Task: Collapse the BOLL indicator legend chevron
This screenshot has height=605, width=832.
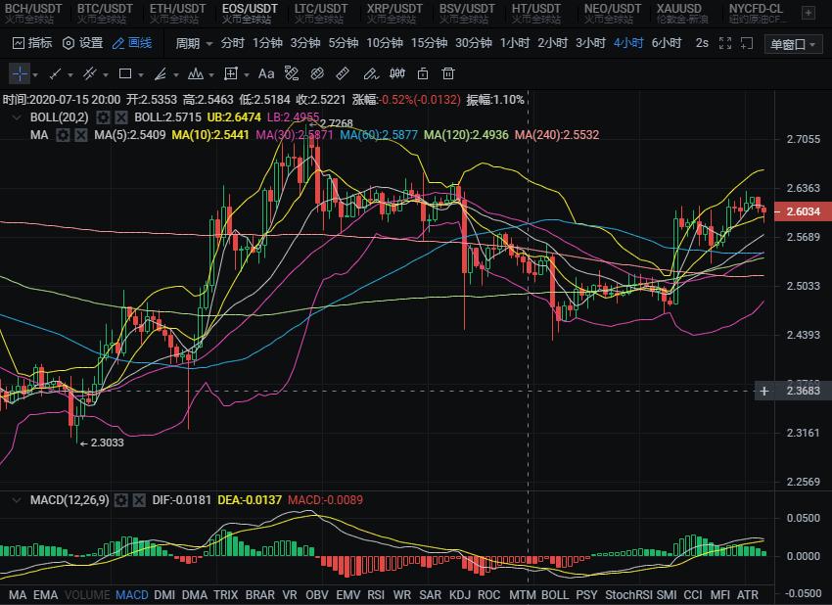Action: pos(17,117)
